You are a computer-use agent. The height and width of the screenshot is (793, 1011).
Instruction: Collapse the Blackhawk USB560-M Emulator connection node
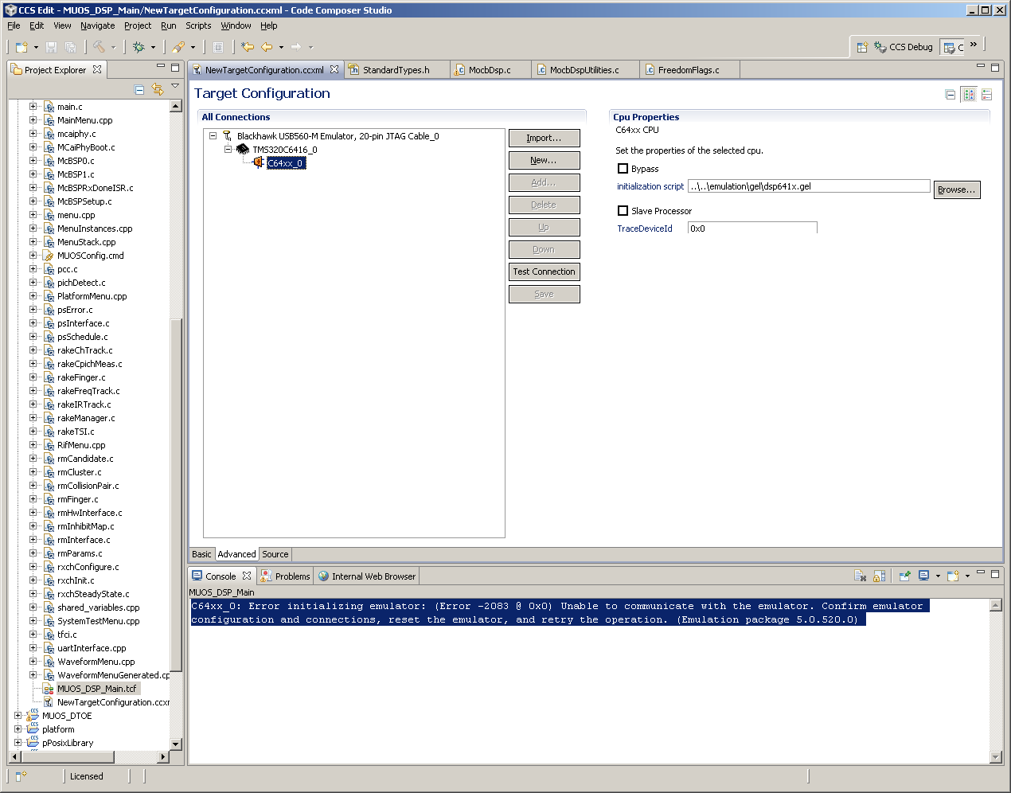point(213,136)
